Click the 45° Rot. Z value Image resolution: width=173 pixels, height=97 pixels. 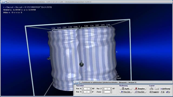pyautogui.click(x=114, y=89)
